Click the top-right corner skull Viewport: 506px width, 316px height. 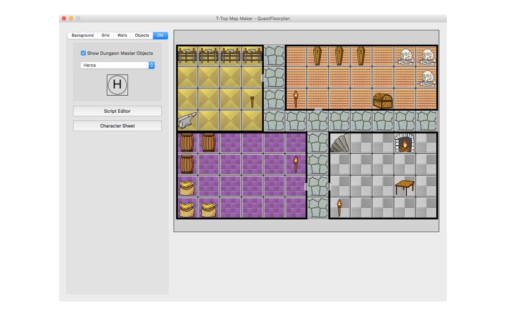[x=427, y=57]
